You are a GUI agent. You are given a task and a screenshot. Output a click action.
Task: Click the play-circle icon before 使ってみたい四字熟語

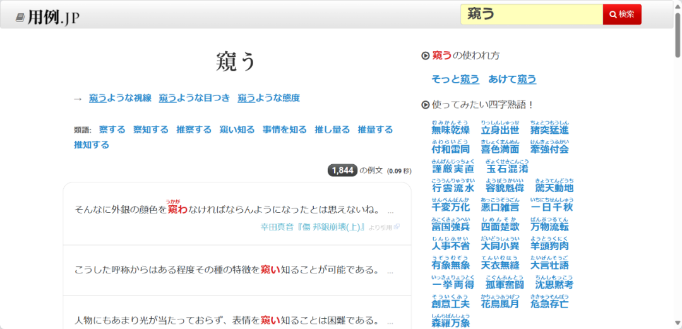[x=426, y=105]
